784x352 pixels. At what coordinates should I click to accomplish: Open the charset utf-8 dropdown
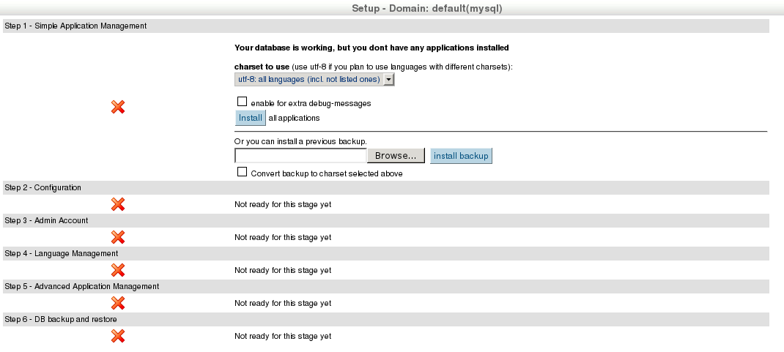(x=308, y=79)
